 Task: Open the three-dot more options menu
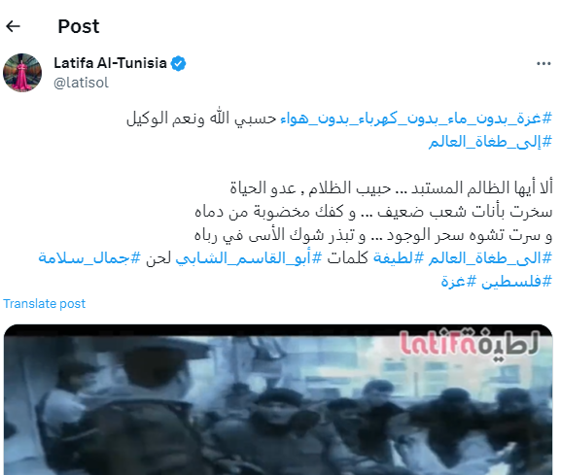[x=543, y=63]
